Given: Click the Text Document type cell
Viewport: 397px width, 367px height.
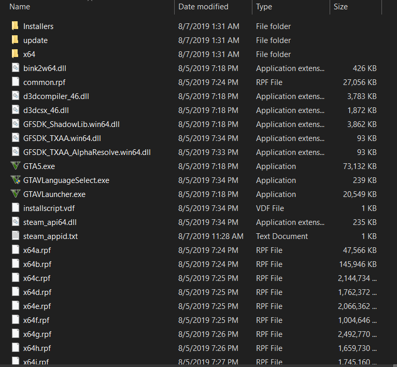Looking at the screenshot, I should coord(282,236).
